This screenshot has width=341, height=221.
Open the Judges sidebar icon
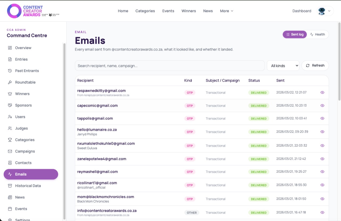pos(10,128)
